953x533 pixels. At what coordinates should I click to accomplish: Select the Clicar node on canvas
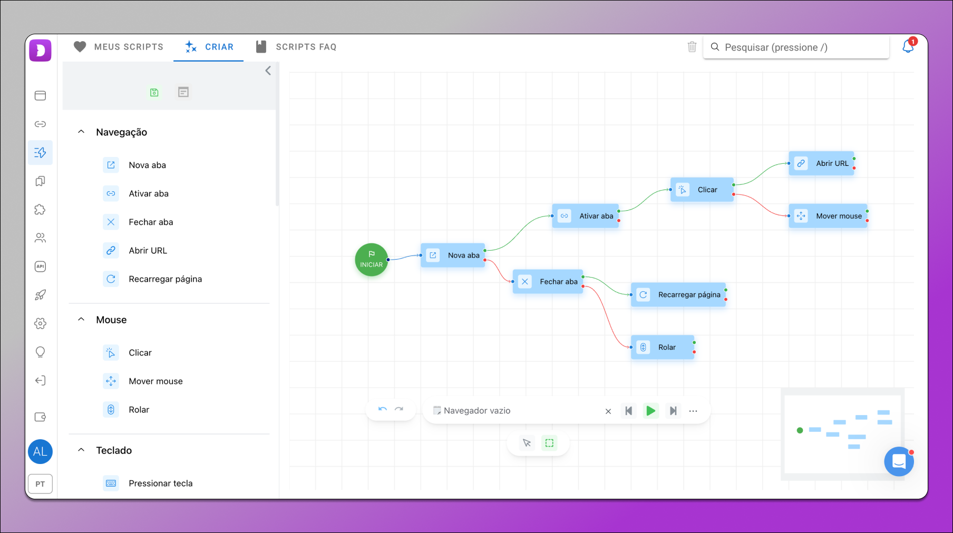(702, 190)
